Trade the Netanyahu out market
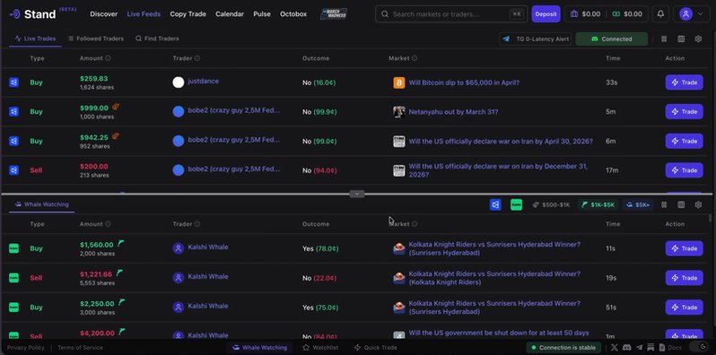The width and height of the screenshot is (716, 355). (x=684, y=112)
